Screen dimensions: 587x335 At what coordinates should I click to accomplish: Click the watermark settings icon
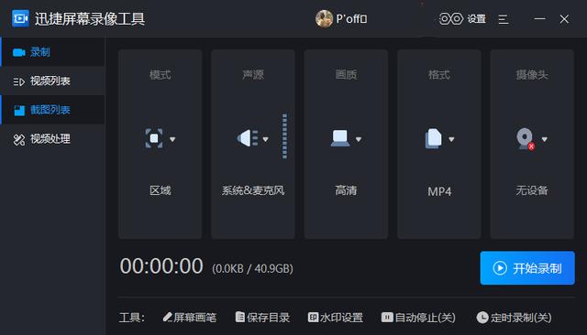pyautogui.click(x=313, y=317)
